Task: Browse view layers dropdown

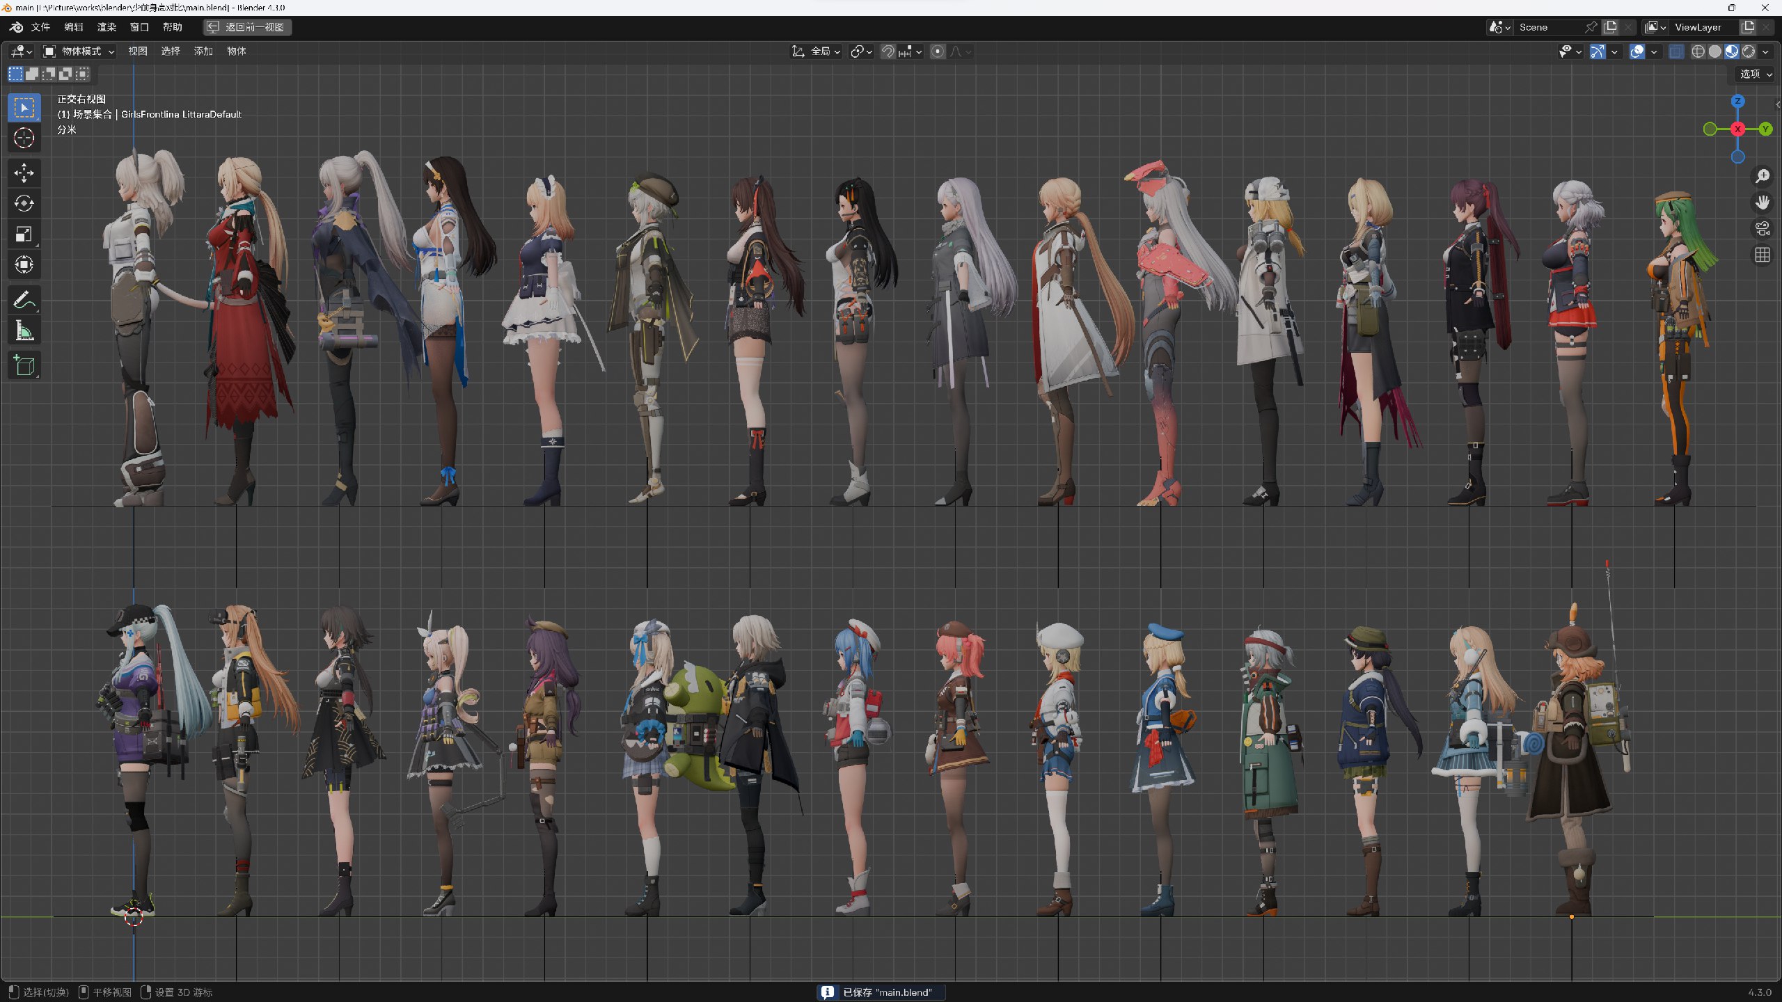Action: (x=1655, y=27)
